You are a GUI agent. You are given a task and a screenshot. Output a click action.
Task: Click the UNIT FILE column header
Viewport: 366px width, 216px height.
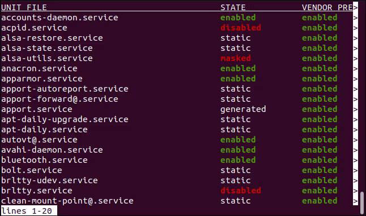24,7
